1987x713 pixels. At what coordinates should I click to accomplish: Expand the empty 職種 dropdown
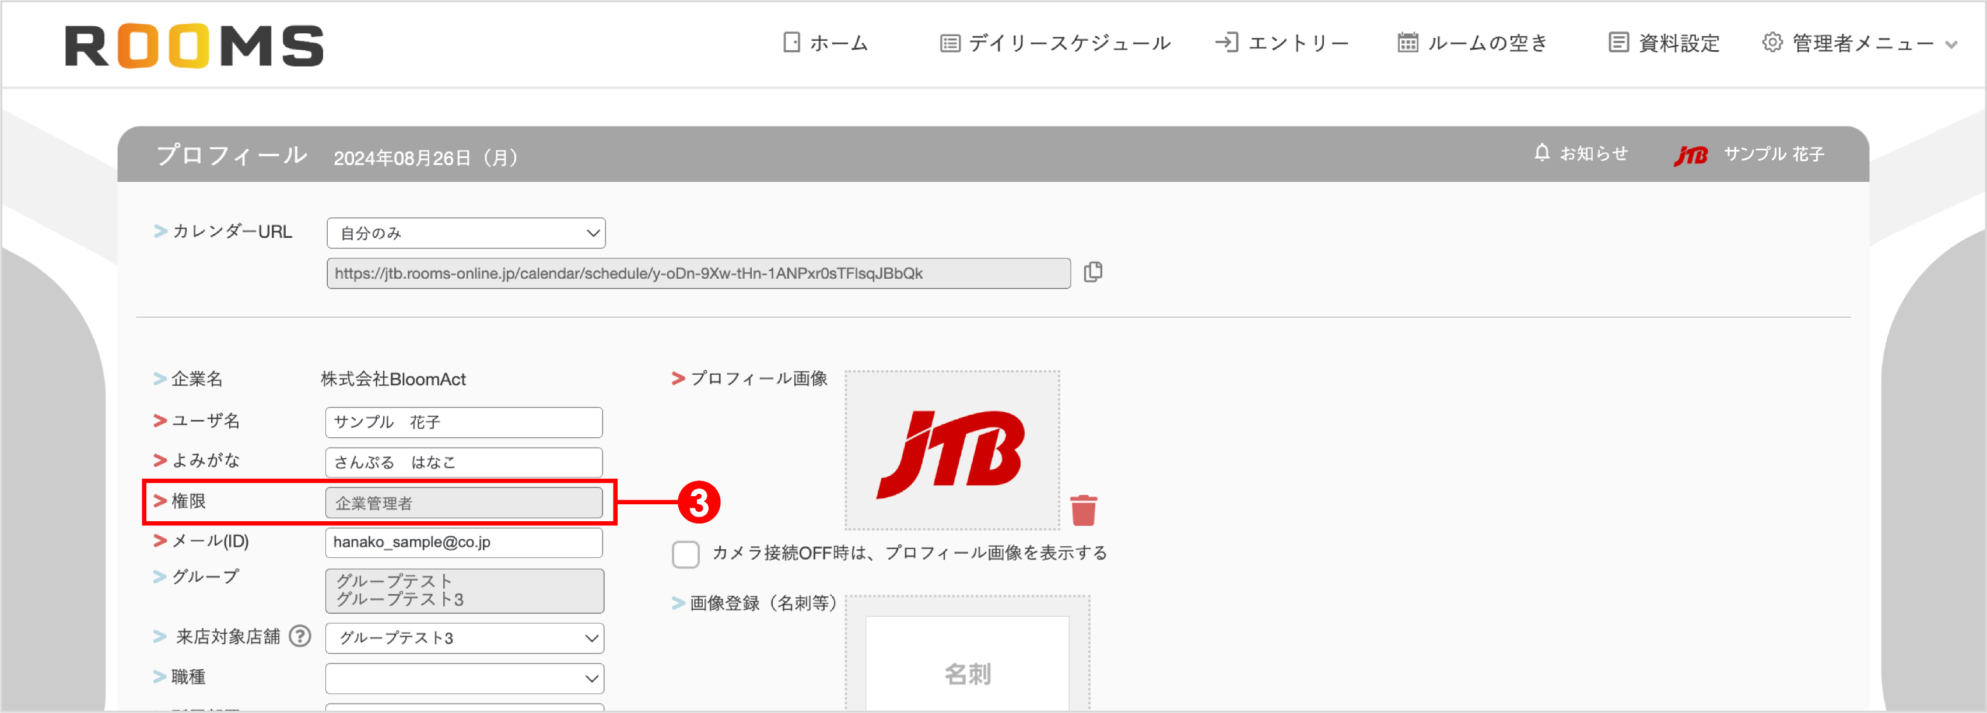tap(464, 677)
